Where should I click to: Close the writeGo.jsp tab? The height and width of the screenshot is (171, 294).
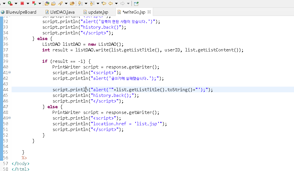tap(149, 12)
